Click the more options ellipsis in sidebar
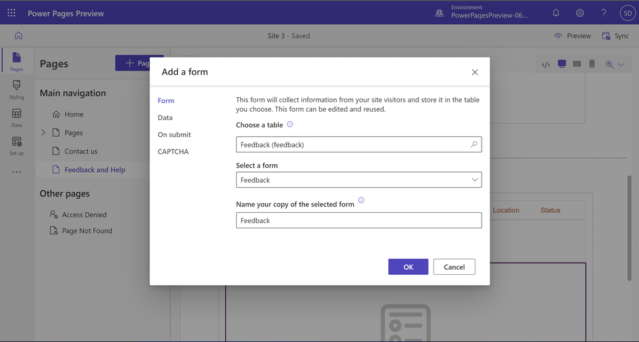This screenshot has width=639, height=342. pyautogui.click(x=17, y=172)
